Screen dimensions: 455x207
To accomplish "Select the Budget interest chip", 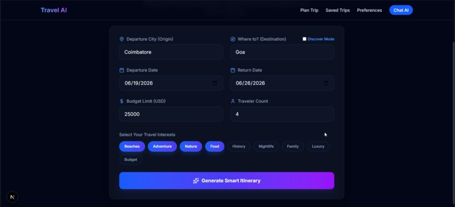I will [130, 160].
